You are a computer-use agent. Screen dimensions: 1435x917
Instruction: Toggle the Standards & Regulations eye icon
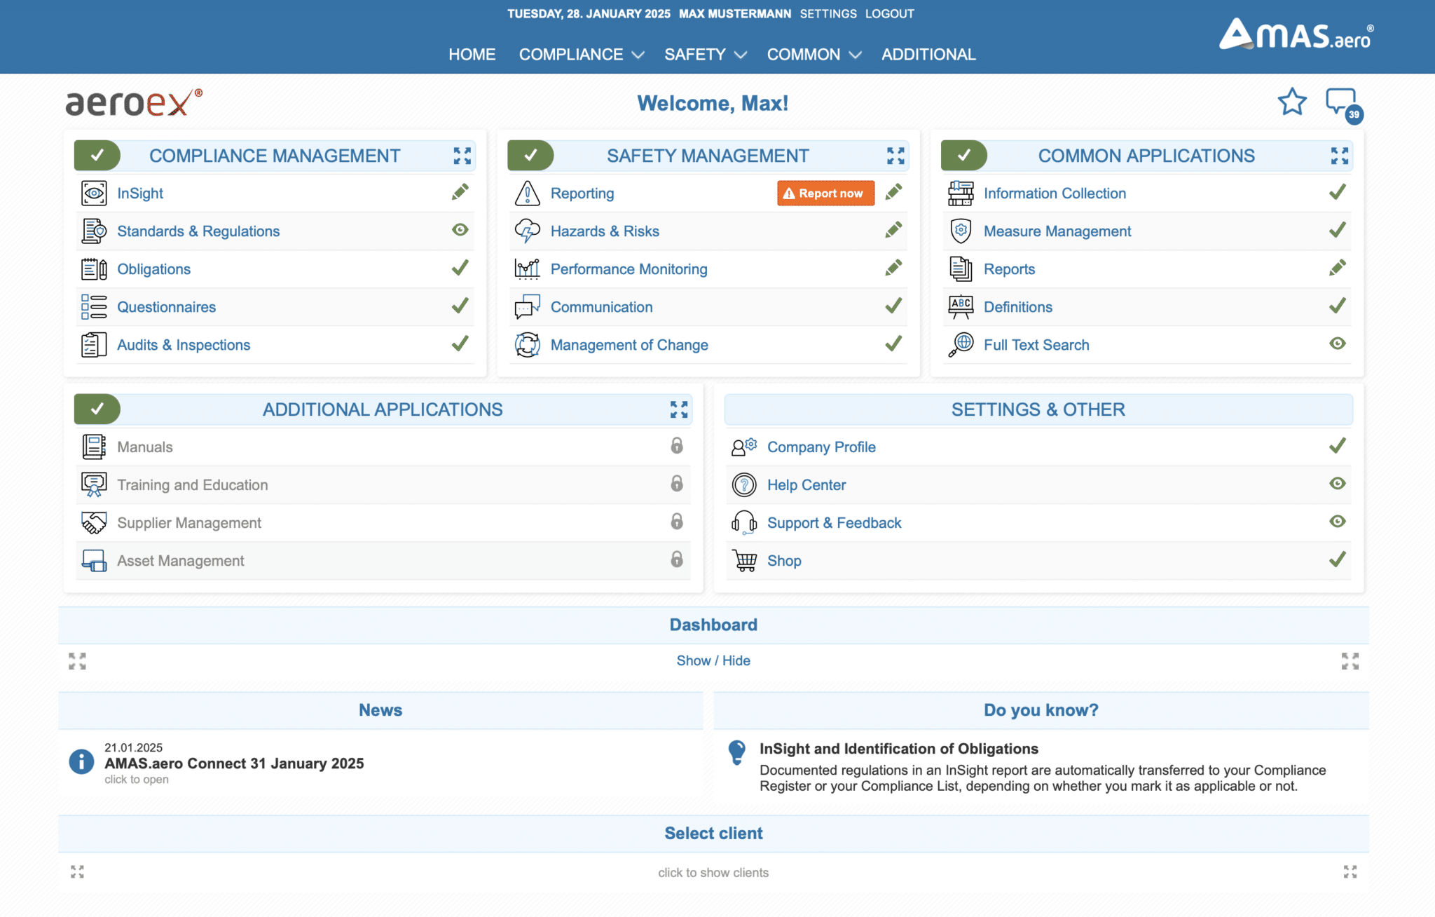(x=460, y=229)
